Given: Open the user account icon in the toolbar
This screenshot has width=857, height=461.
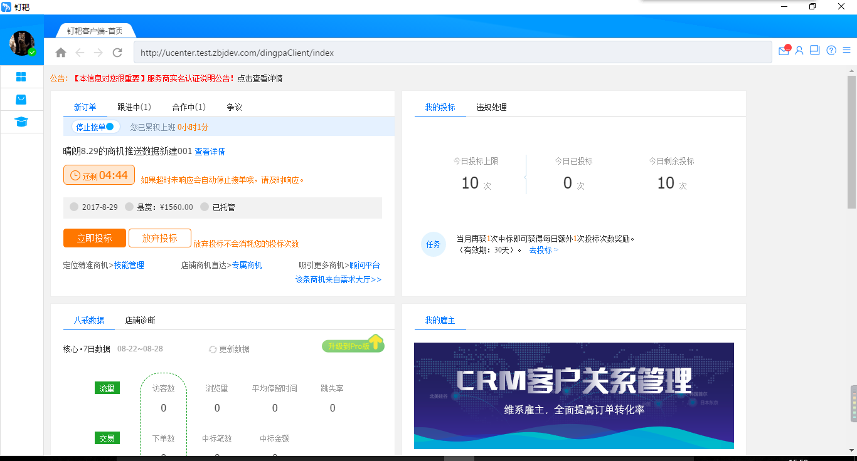Looking at the screenshot, I should click(799, 51).
